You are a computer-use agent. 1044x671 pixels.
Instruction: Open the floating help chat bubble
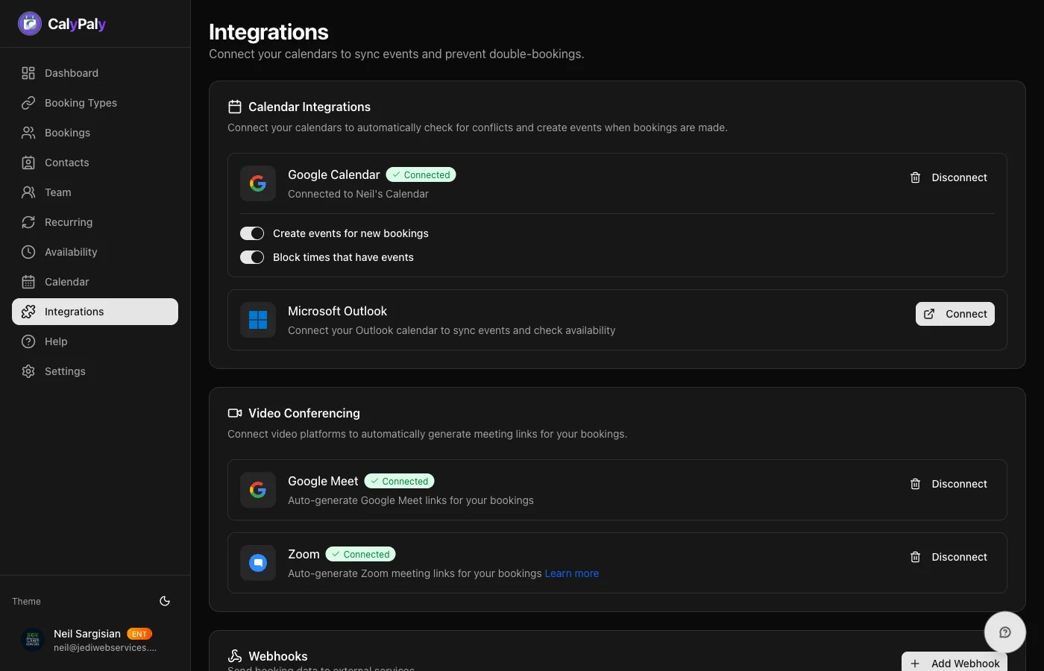[x=1004, y=631]
